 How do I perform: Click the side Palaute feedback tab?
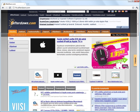(135, 60)
